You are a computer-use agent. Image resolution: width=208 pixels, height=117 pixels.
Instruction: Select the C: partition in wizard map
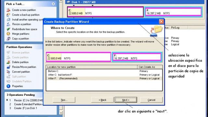pos(78,57)
